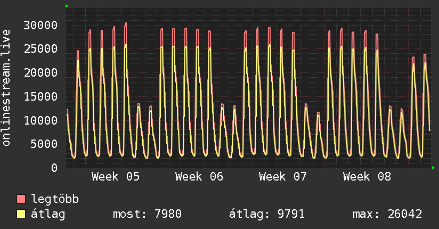Click the 'átlag: 9791' statistic

(x=266, y=214)
